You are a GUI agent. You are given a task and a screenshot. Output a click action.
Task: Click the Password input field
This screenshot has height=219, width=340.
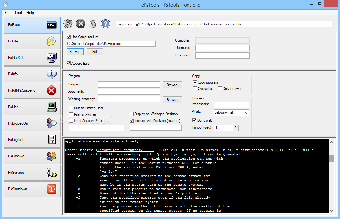(x=222, y=55)
